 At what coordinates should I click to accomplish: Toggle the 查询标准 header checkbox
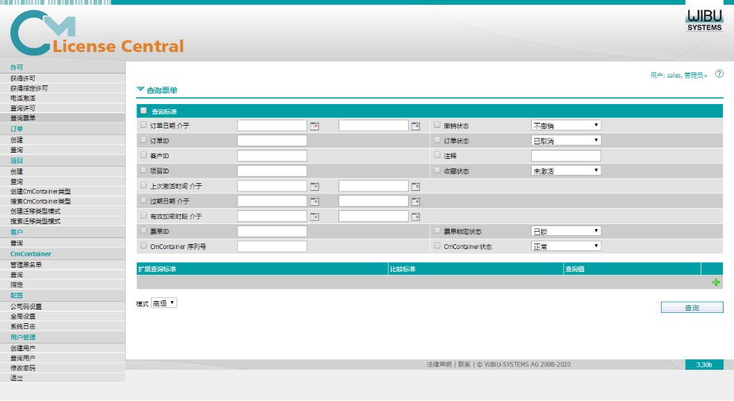[144, 111]
